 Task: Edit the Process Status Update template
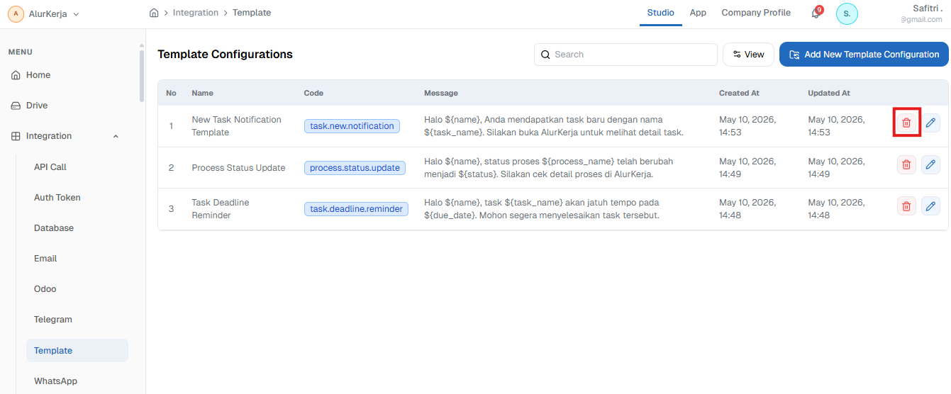coord(930,165)
